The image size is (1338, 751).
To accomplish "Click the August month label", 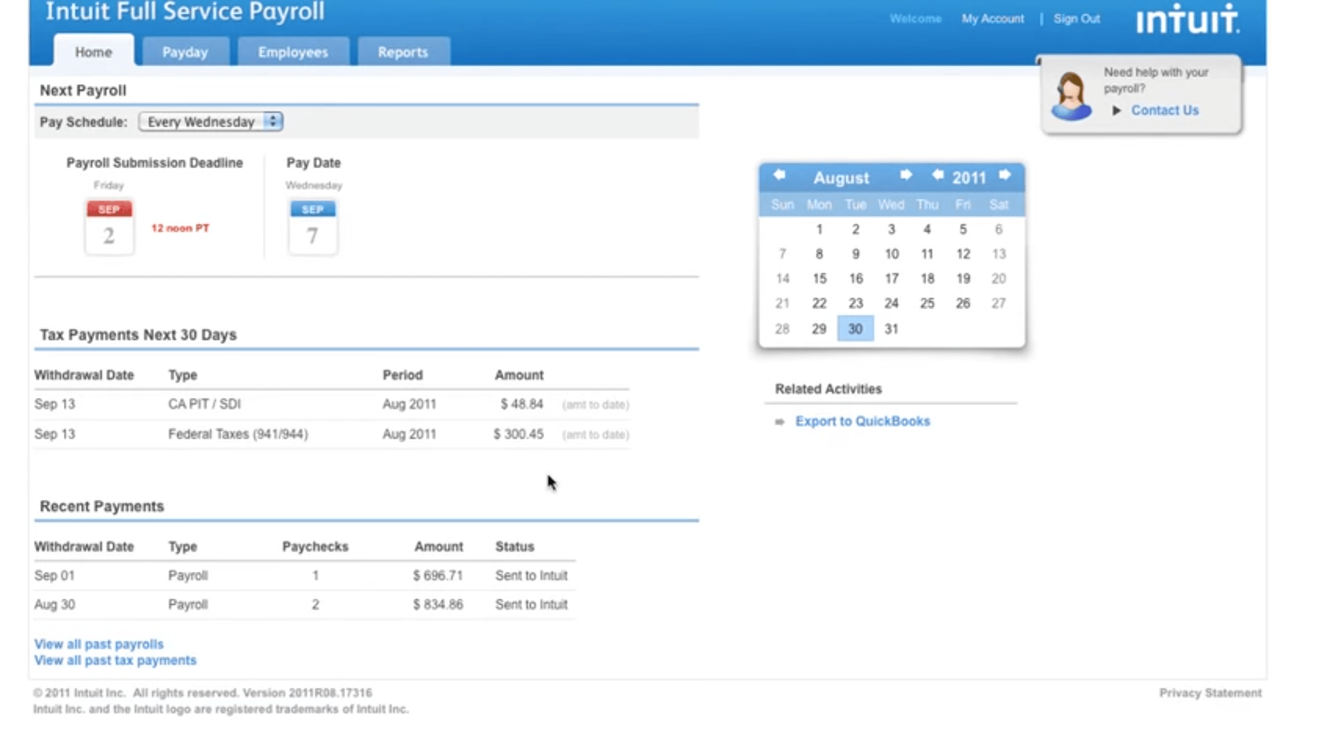I will pos(841,178).
